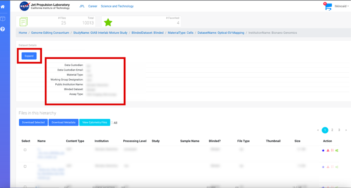Viewport: 351px width, 188px height.
Task: Click View Cytometry Files button
Action: coord(95,123)
